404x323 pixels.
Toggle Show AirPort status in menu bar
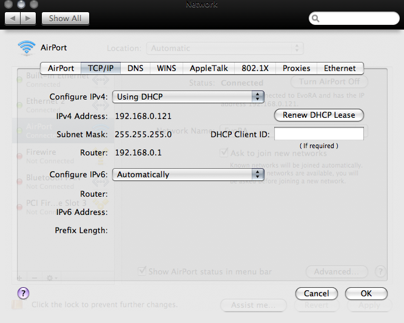click(x=142, y=271)
